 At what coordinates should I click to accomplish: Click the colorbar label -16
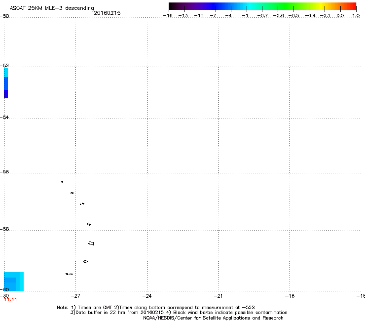(x=168, y=16)
